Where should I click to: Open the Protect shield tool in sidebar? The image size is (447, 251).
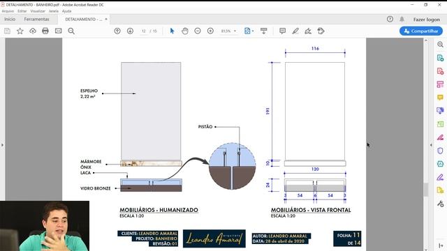(440, 151)
